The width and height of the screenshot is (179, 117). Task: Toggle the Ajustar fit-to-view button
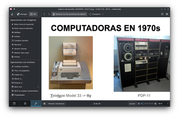(x=132, y=104)
